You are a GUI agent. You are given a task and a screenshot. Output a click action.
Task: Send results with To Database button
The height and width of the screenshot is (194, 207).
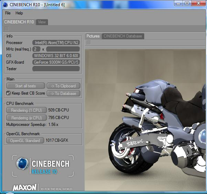tap(63, 94)
